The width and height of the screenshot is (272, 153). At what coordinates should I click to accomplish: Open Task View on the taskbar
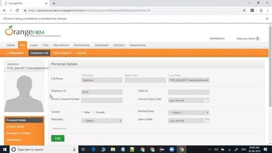coord(83,149)
